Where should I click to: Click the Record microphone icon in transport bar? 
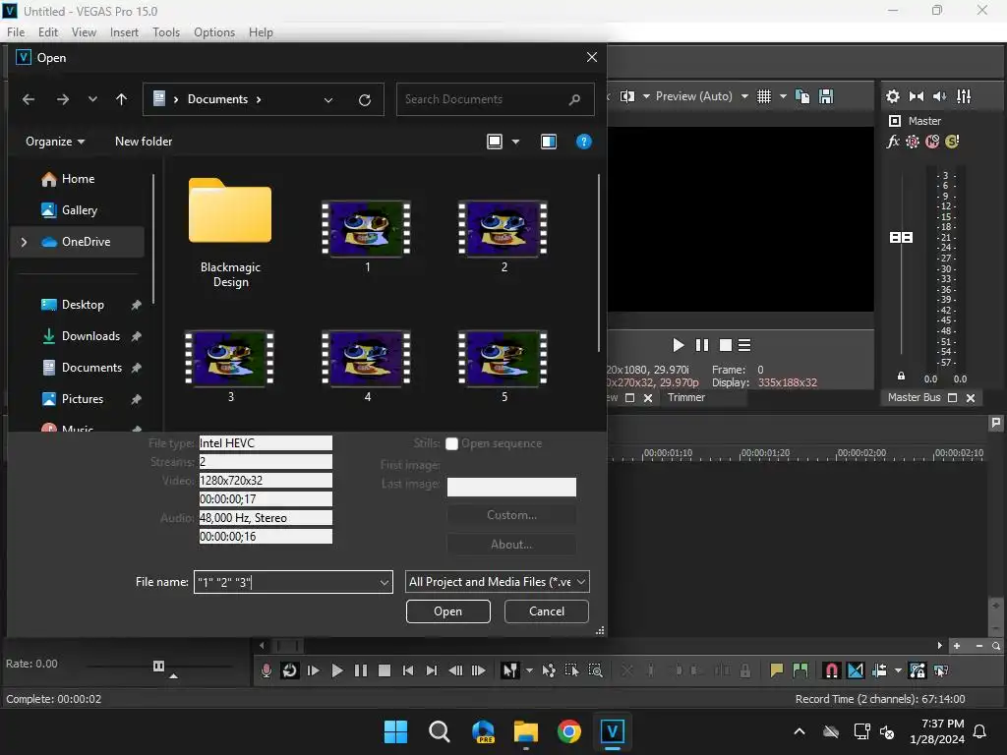[x=267, y=670]
